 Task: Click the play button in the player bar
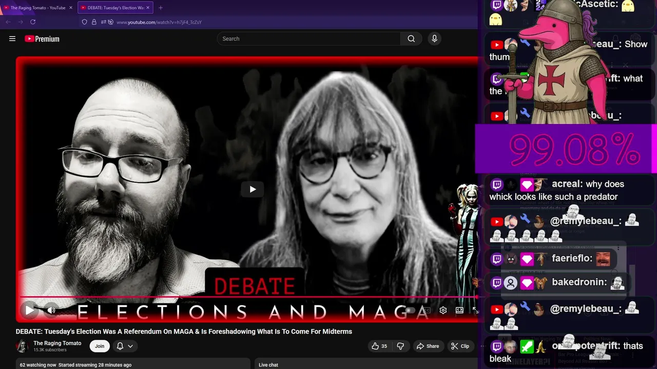[30, 310]
